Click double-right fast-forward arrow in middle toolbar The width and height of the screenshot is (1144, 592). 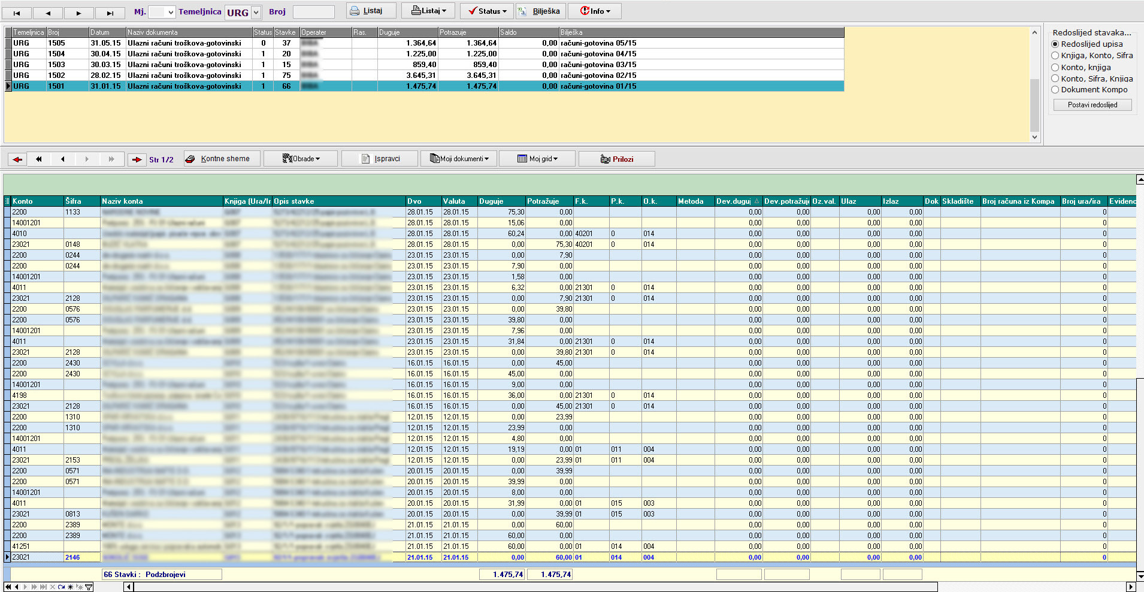[x=111, y=159]
